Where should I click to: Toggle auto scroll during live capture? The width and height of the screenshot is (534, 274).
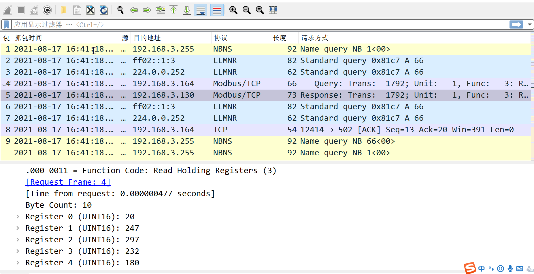(x=200, y=10)
